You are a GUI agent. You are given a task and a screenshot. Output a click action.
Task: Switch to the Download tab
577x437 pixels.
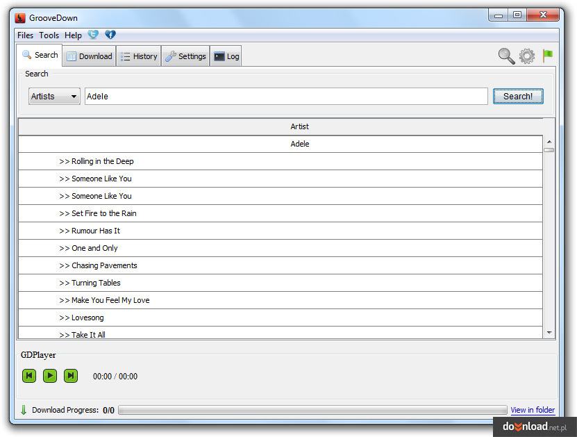click(90, 56)
